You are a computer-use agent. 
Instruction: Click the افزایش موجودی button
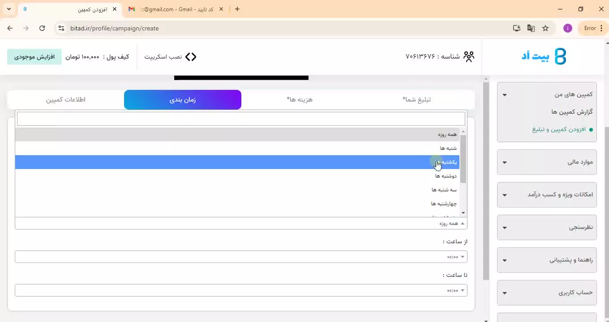(x=34, y=57)
